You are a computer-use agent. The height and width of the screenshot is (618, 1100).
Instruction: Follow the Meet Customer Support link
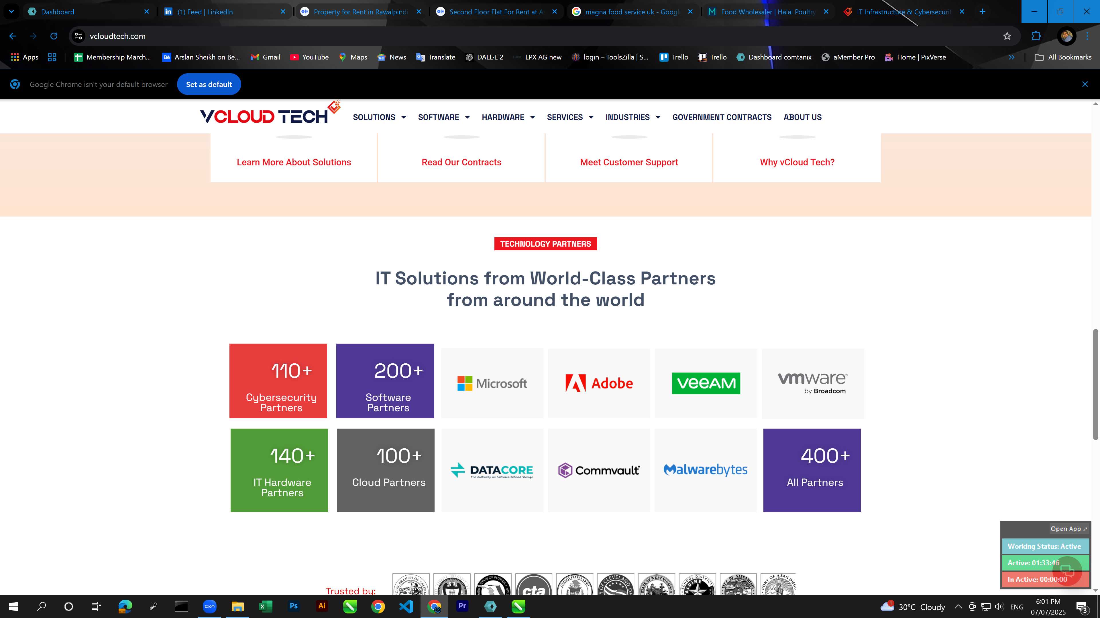pyautogui.click(x=629, y=162)
